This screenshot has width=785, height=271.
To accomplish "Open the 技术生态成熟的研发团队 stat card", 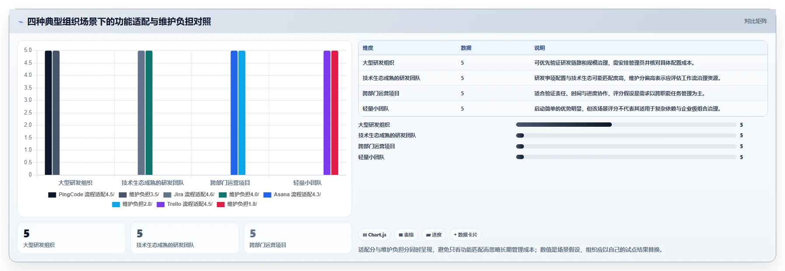I will (185, 238).
